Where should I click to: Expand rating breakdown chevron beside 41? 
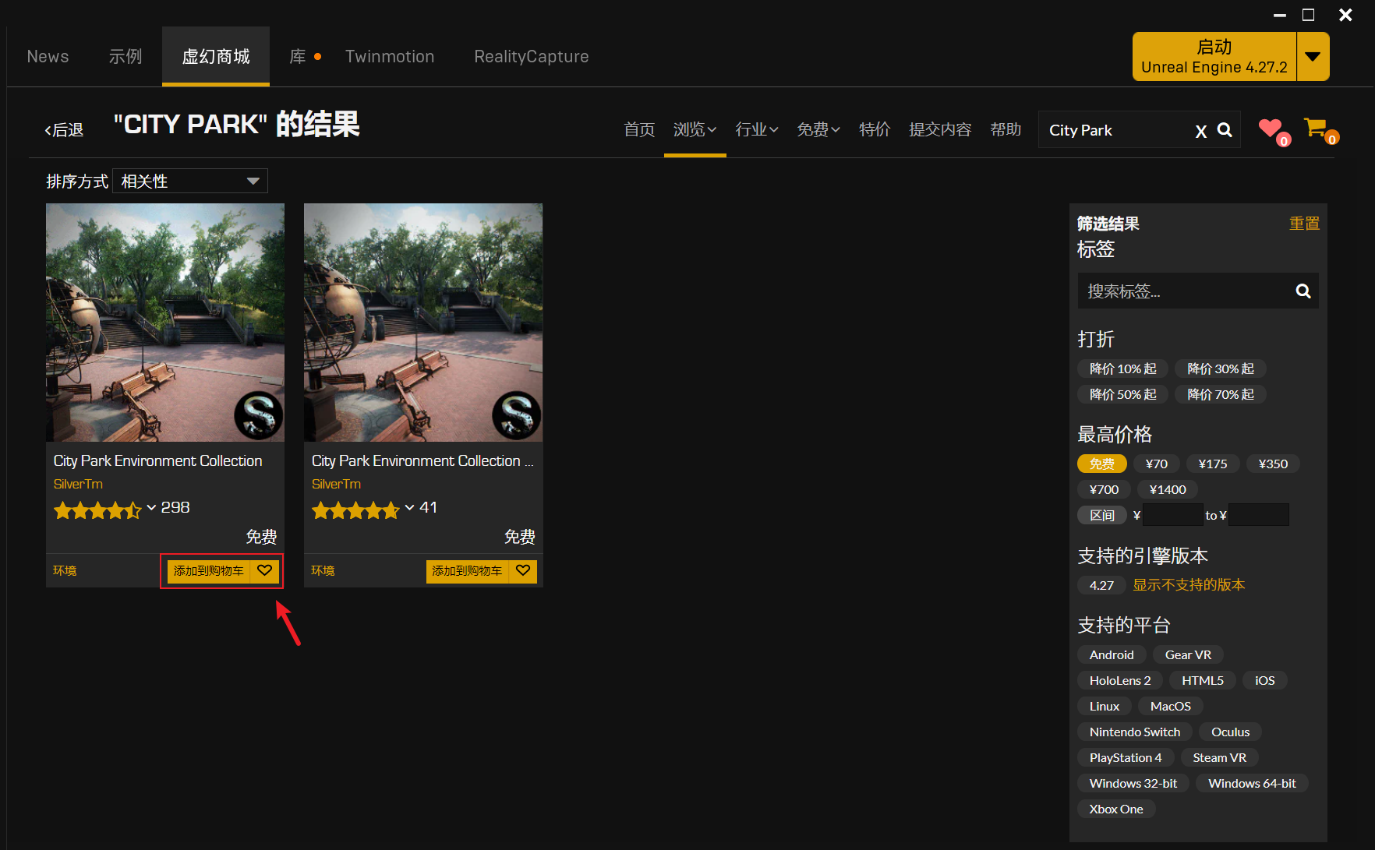click(x=409, y=508)
